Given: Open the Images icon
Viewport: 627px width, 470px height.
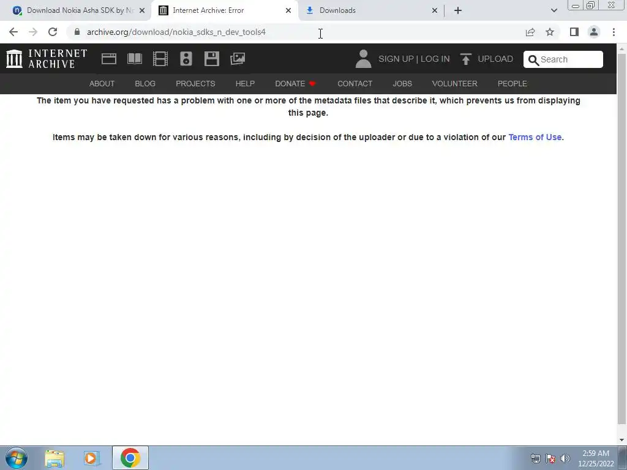Looking at the screenshot, I should (x=238, y=59).
